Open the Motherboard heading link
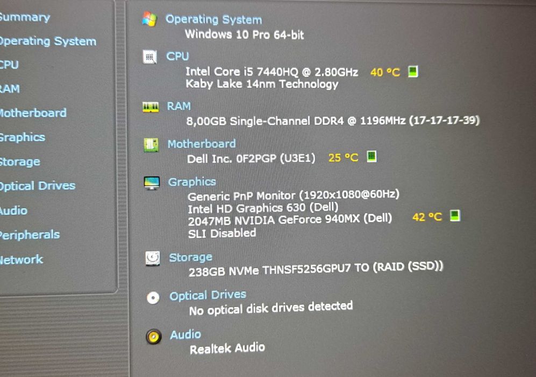The width and height of the screenshot is (536, 377). pyautogui.click(x=202, y=144)
